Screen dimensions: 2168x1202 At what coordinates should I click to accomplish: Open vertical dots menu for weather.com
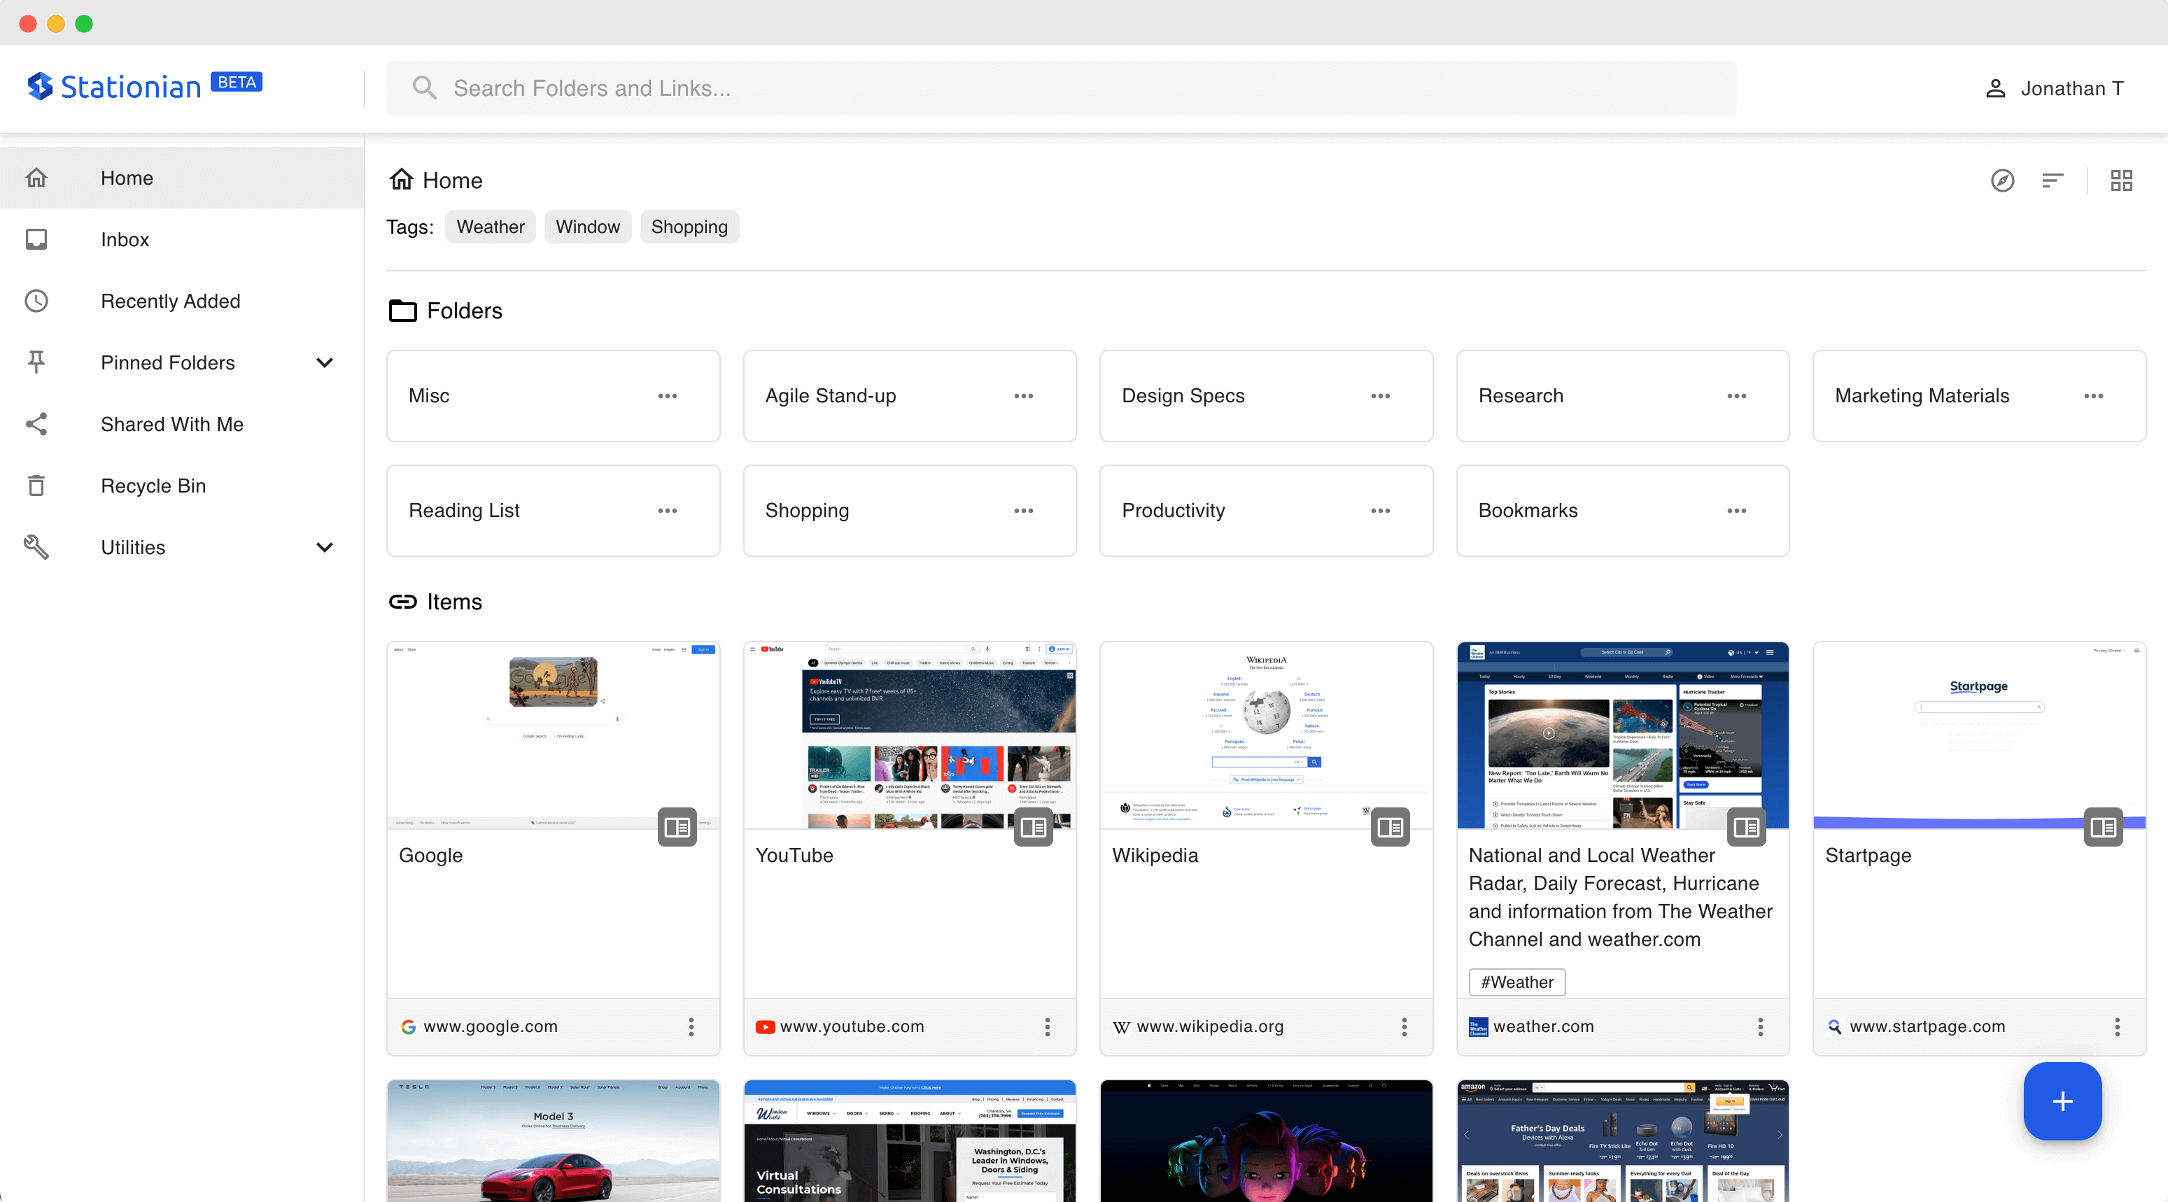1760,1026
